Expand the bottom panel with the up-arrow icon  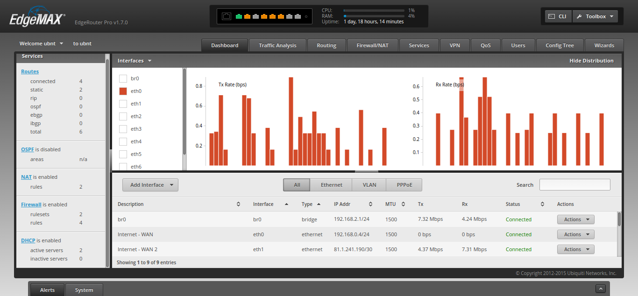pos(601,289)
